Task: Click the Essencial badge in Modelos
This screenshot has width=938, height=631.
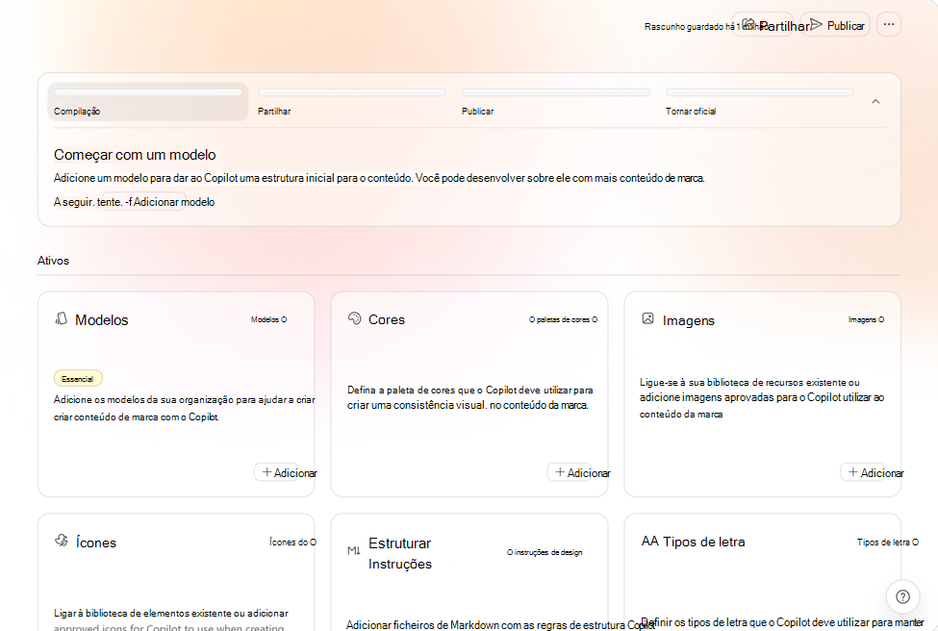Action: pyautogui.click(x=78, y=379)
